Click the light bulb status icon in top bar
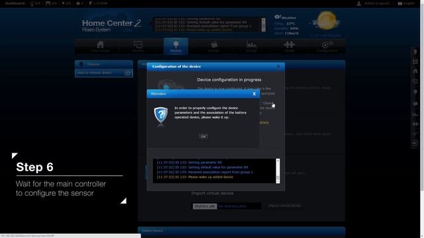 pos(32,3)
